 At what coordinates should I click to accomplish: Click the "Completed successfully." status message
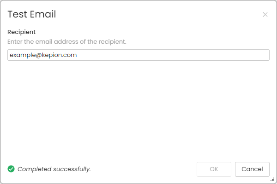click(x=54, y=169)
